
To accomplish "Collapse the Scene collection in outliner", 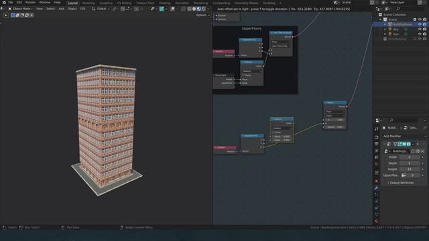I will [380, 19].
